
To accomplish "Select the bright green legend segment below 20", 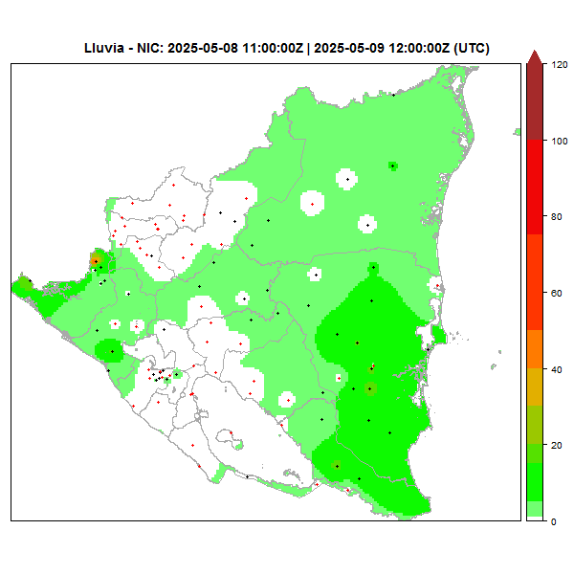I will [x=535, y=482].
